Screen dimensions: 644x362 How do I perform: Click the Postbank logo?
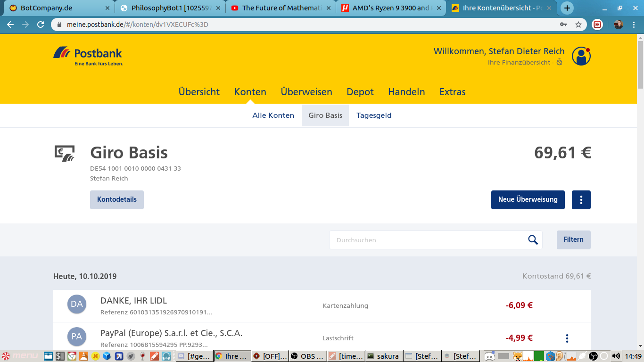(x=88, y=56)
